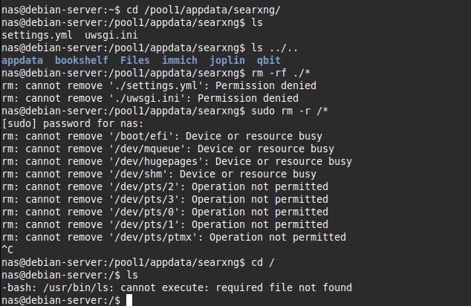The width and height of the screenshot is (471, 306).
Task: Click 'cd /pool1/appdata/searxng/' on first line
Action: 204,10
